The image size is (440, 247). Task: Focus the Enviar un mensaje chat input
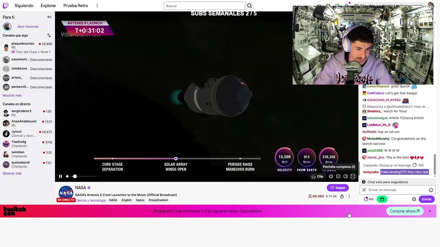[397, 190]
